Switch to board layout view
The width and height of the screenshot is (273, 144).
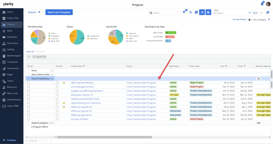[196, 12]
